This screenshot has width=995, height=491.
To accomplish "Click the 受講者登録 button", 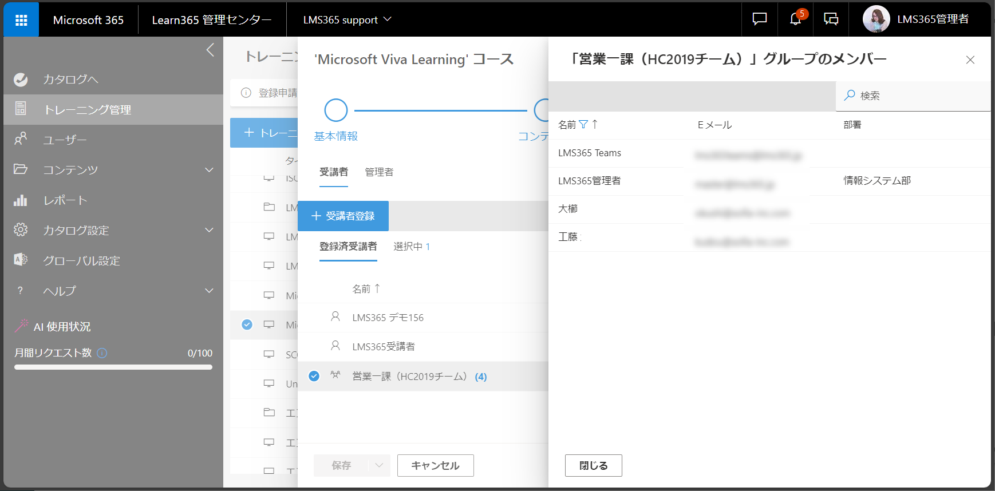I will click(343, 216).
